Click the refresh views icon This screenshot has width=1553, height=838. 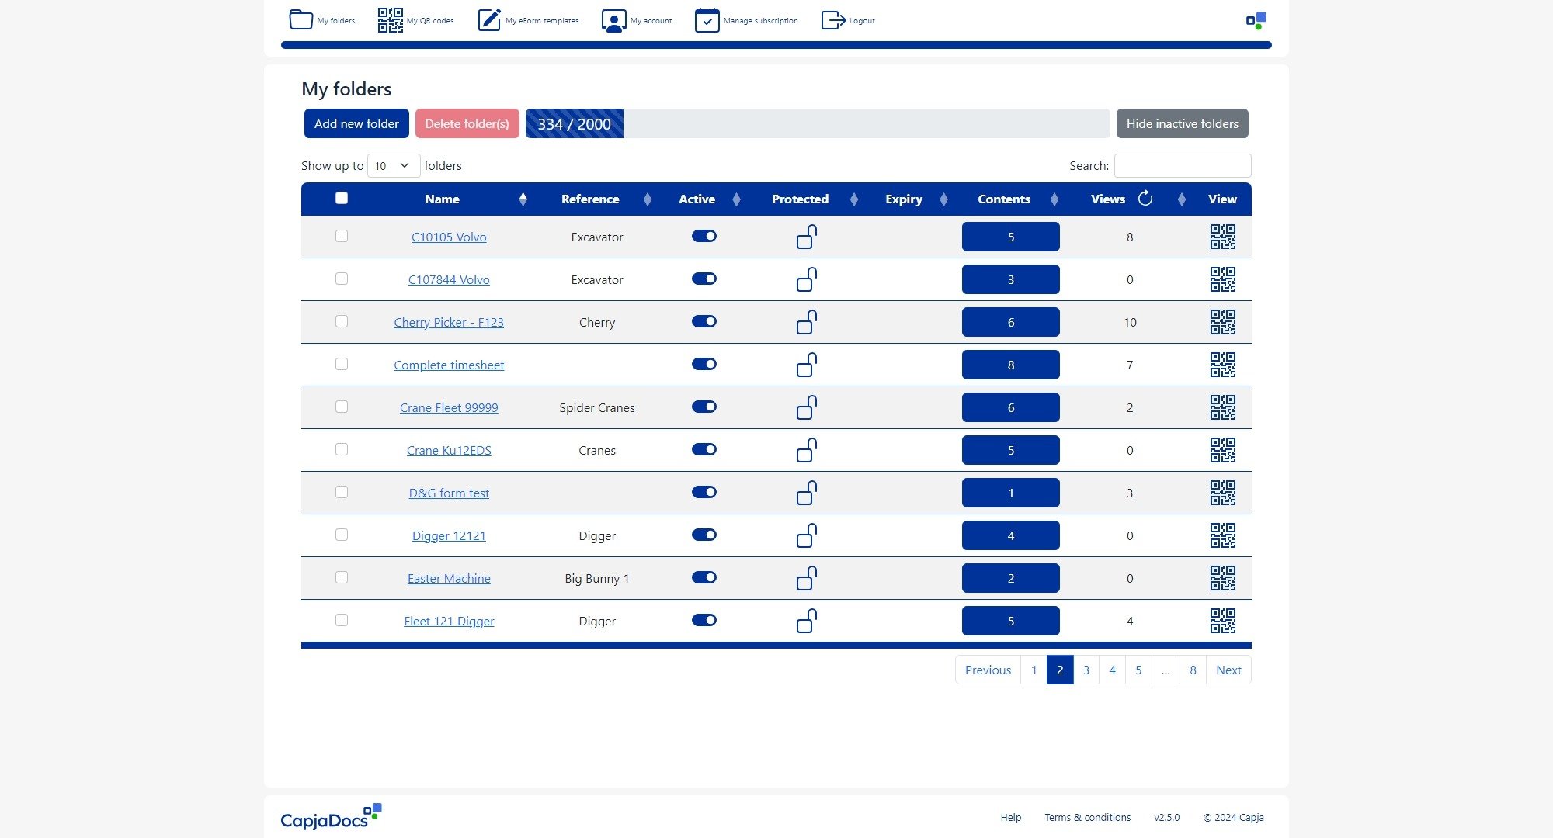point(1145,199)
